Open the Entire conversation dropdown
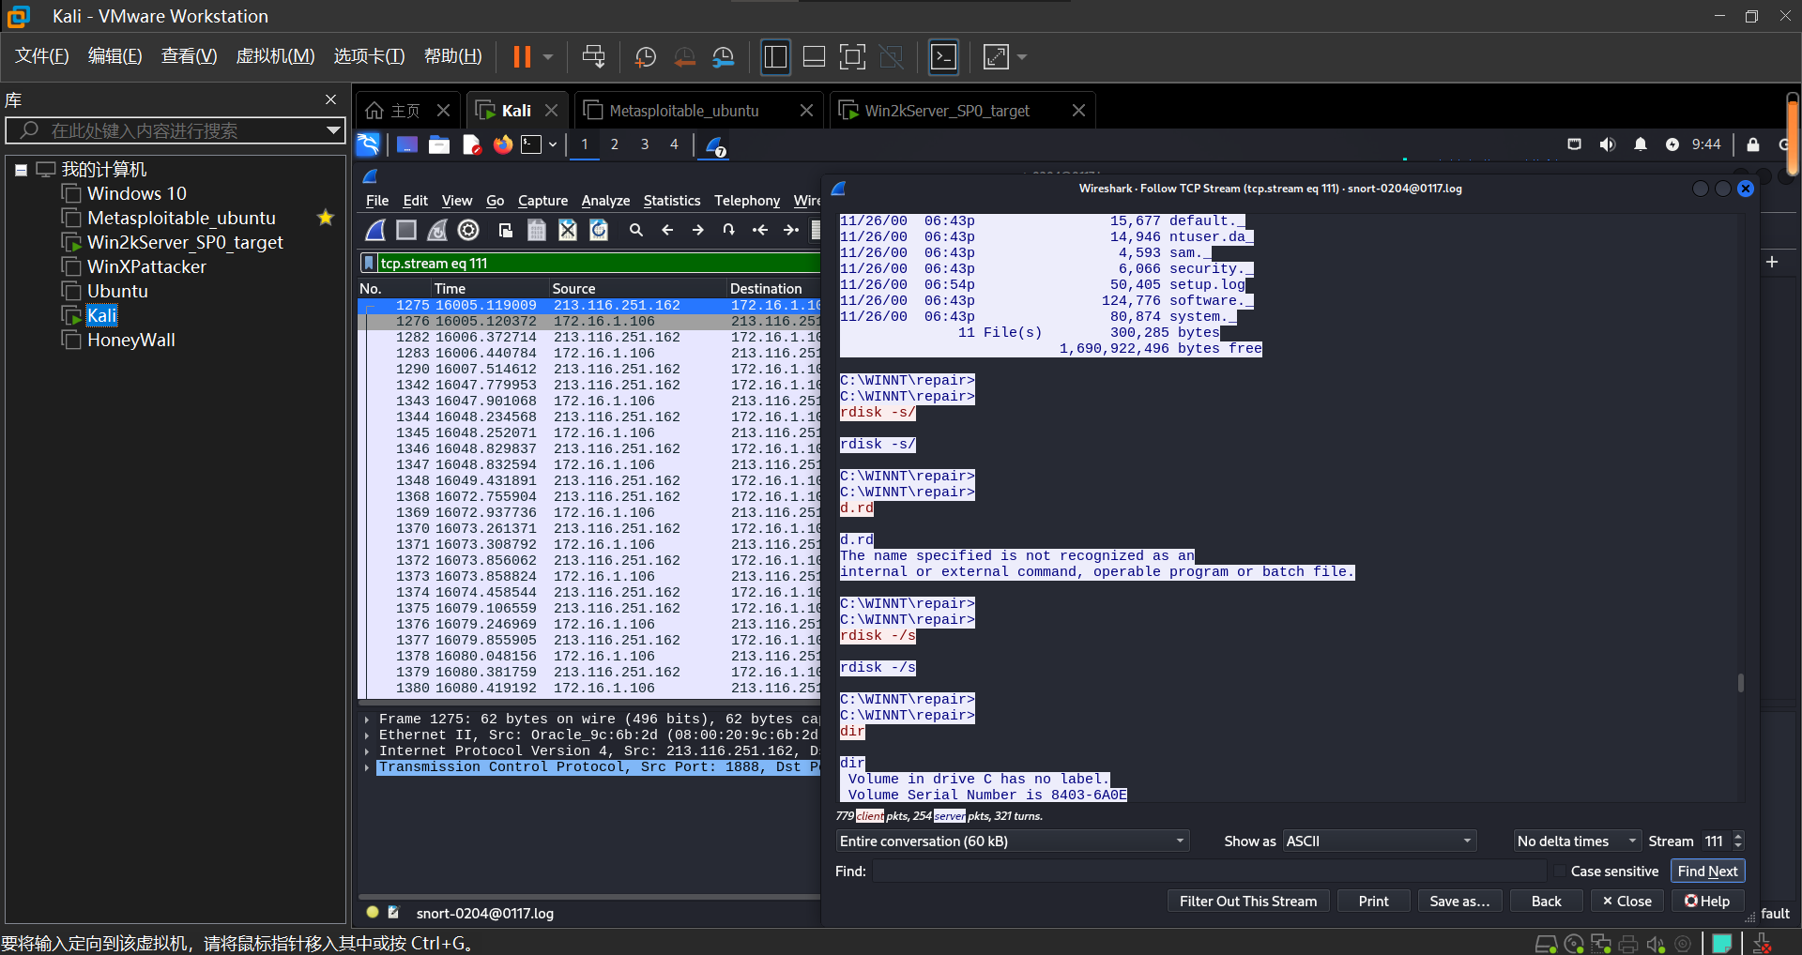Screen dimensions: 1802x955 1012,841
